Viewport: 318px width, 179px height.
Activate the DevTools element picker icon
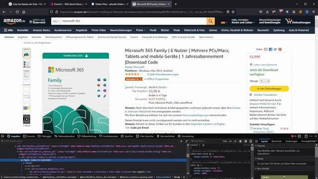[x=2, y=136]
